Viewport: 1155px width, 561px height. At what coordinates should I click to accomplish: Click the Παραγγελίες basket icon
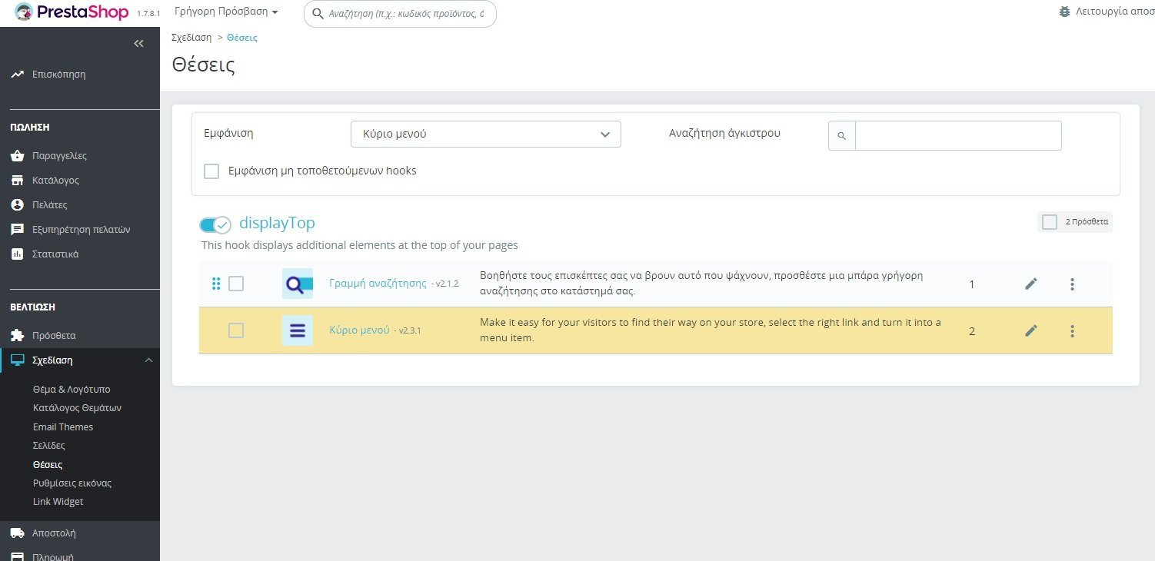[17, 156]
